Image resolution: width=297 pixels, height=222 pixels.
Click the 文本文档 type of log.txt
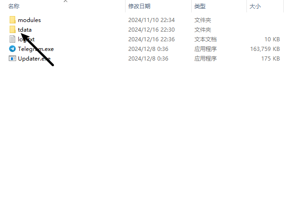[206, 39]
